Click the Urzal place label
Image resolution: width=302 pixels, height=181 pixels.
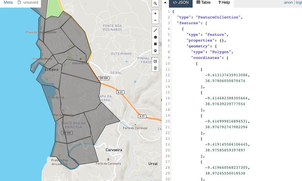coord(153,164)
